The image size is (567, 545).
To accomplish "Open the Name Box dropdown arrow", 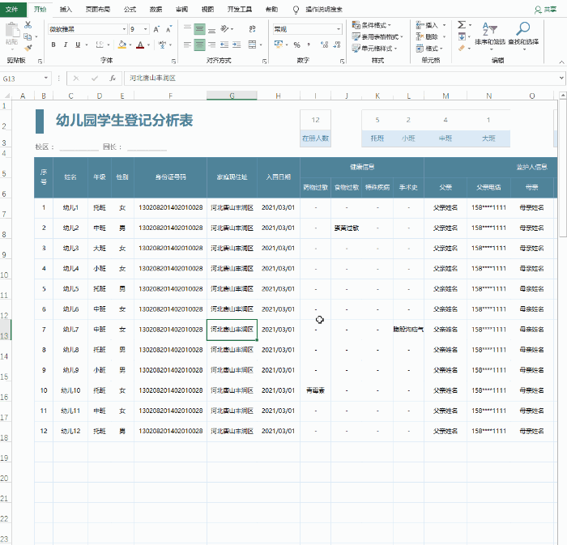I will tap(46, 78).
